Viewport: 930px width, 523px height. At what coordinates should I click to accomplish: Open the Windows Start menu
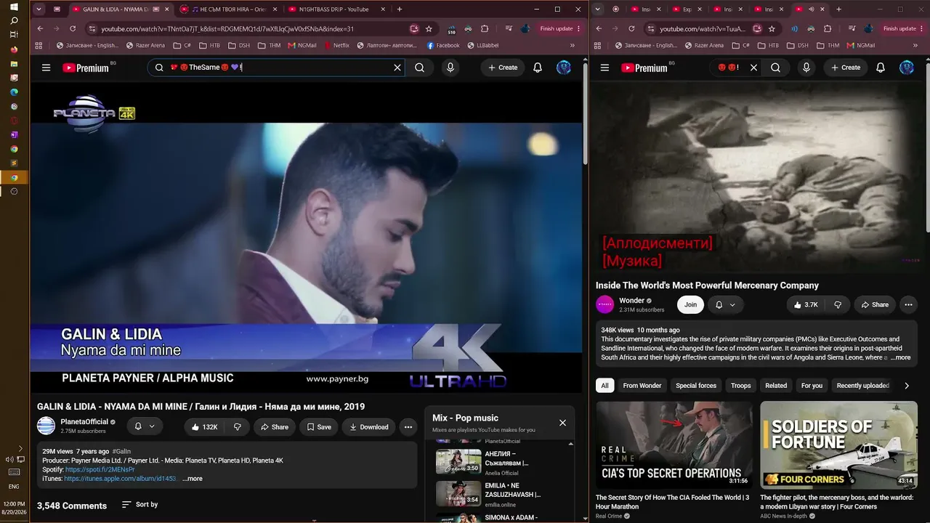(14, 7)
